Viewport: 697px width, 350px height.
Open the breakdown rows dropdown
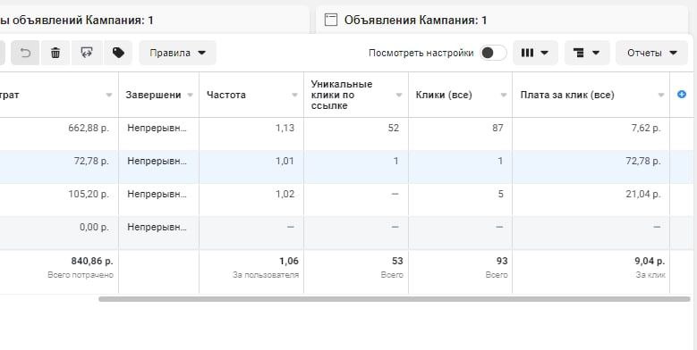pyautogui.click(x=587, y=53)
